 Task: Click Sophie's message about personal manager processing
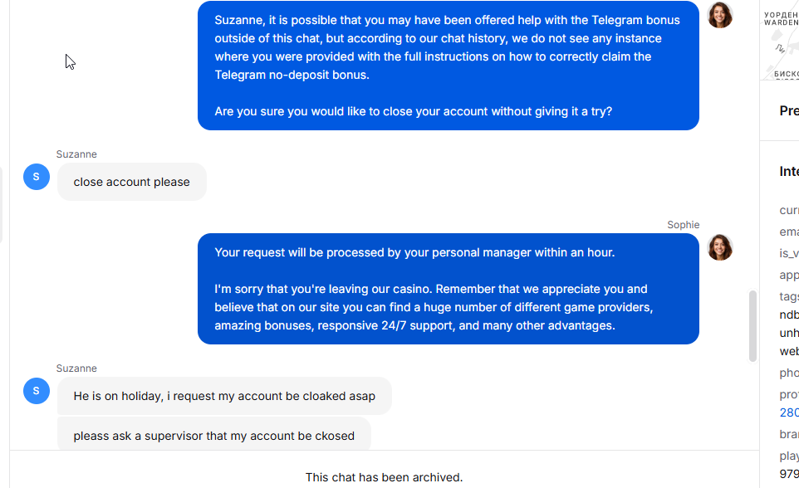[449, 289]
